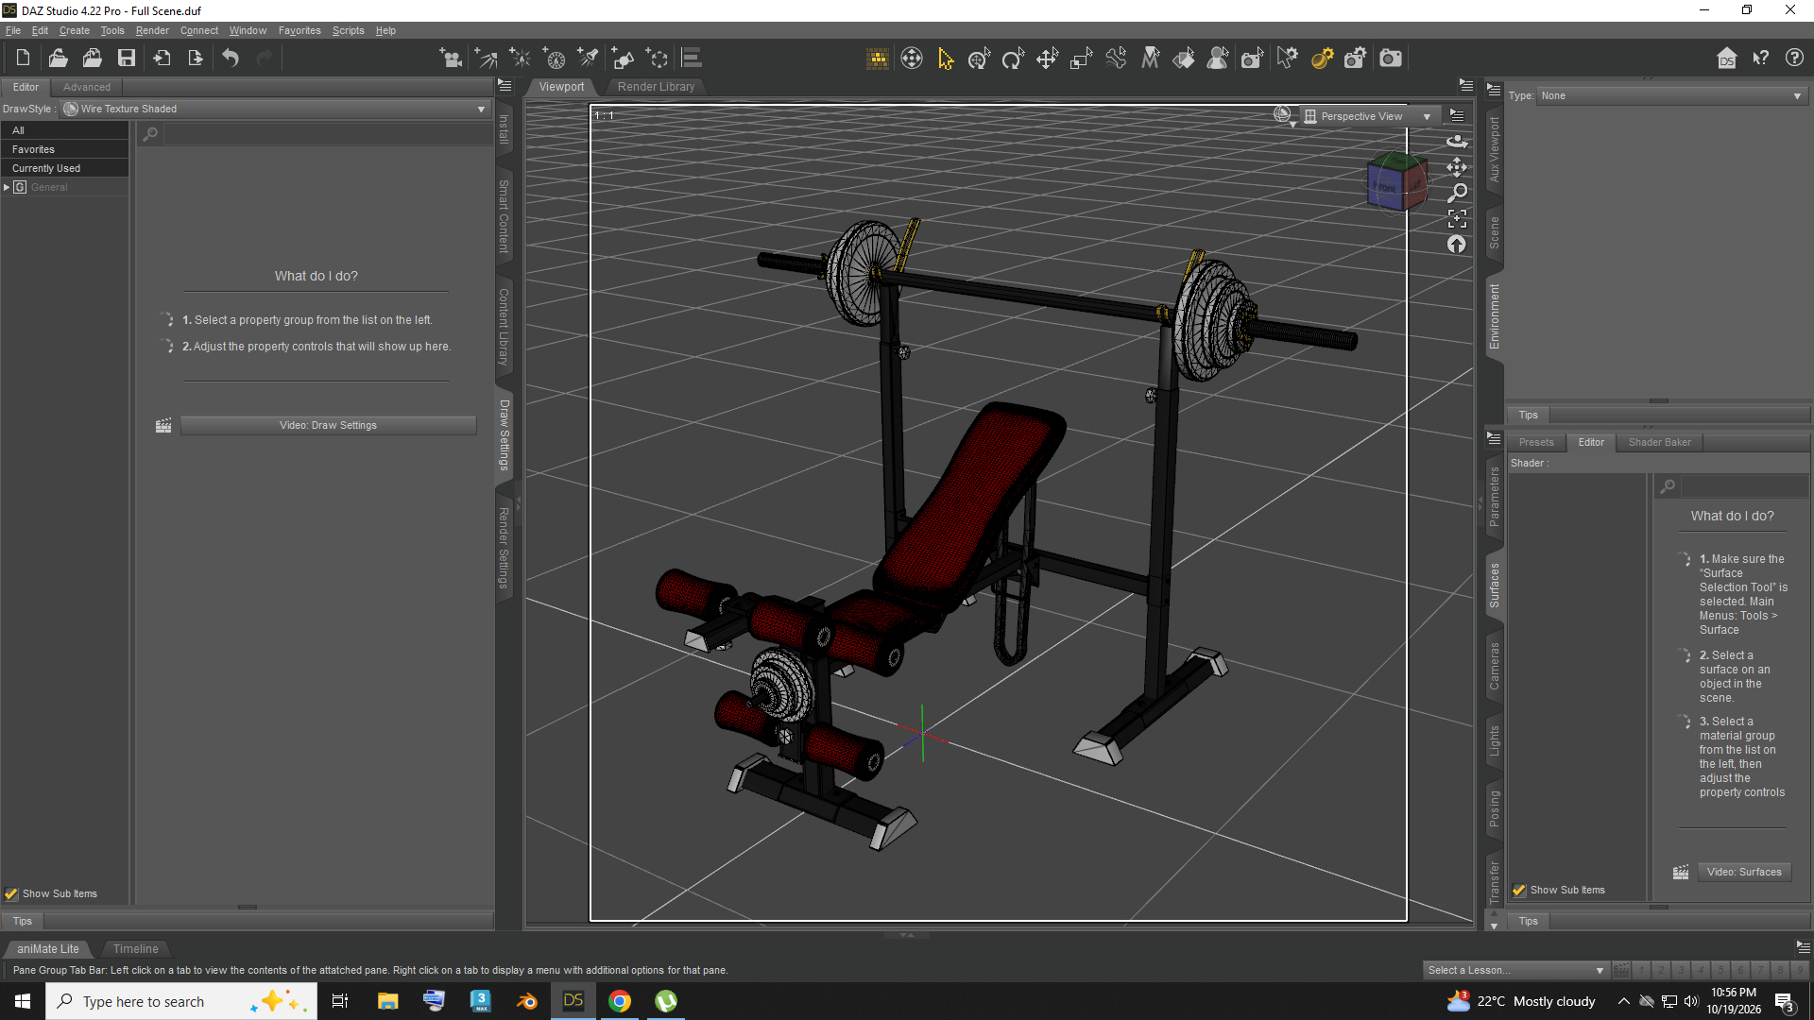This screenshot has width=1814, height=1020.
Task: Select the Scale tool
Action: (x=1081, y=59)
